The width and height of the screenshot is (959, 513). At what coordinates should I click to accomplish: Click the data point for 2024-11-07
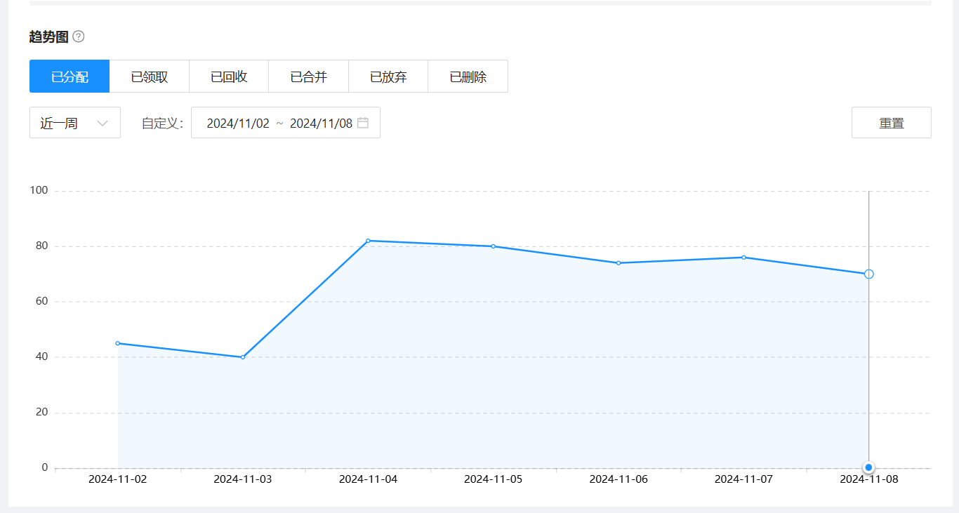[743, 258]
